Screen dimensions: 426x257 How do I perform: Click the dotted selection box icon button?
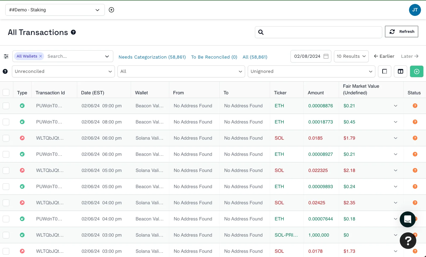[x=385, y=71]
